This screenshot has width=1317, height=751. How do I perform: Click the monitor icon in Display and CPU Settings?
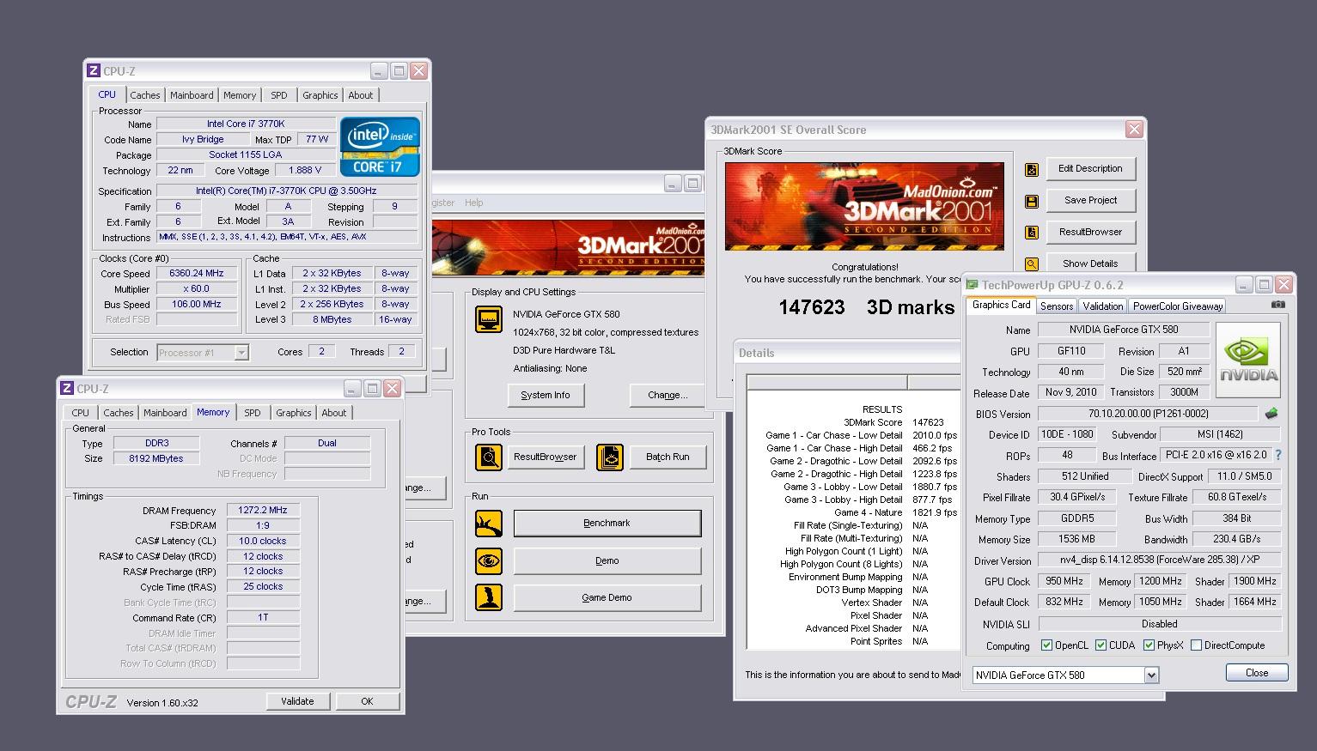(x=489, y=319)
